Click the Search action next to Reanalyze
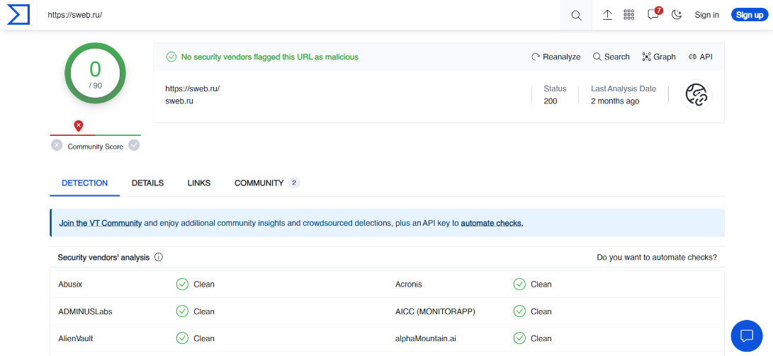Viewport: 773px width, 356px height. (611, 57)
